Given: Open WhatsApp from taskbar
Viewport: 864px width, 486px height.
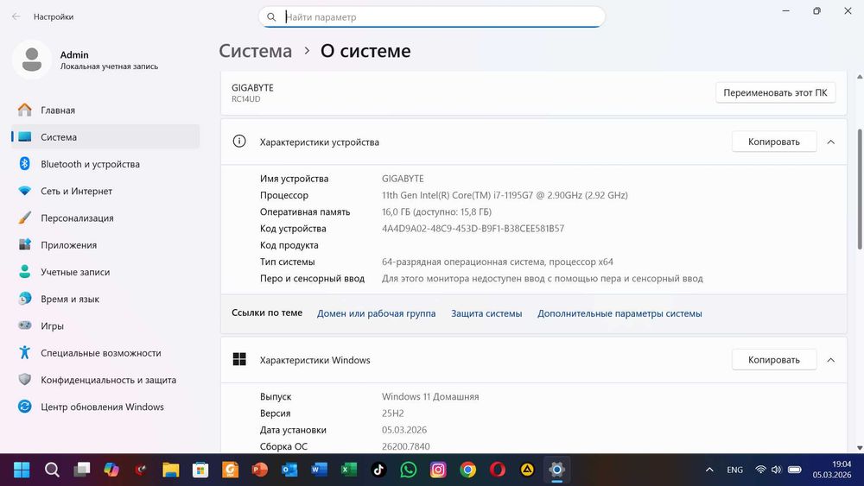Looking at the screenshot, I should tap(409, 470).
